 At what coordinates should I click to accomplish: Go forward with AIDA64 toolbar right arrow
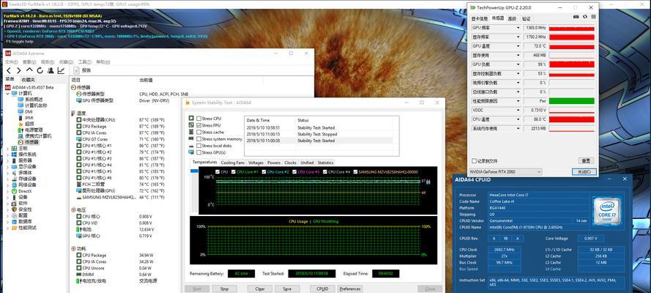point(19,70)
